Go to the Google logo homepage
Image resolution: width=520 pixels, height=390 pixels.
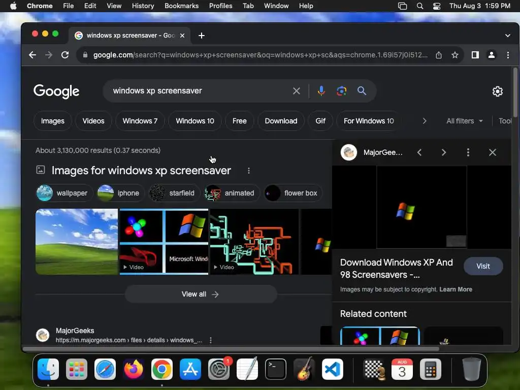(56, 91)
